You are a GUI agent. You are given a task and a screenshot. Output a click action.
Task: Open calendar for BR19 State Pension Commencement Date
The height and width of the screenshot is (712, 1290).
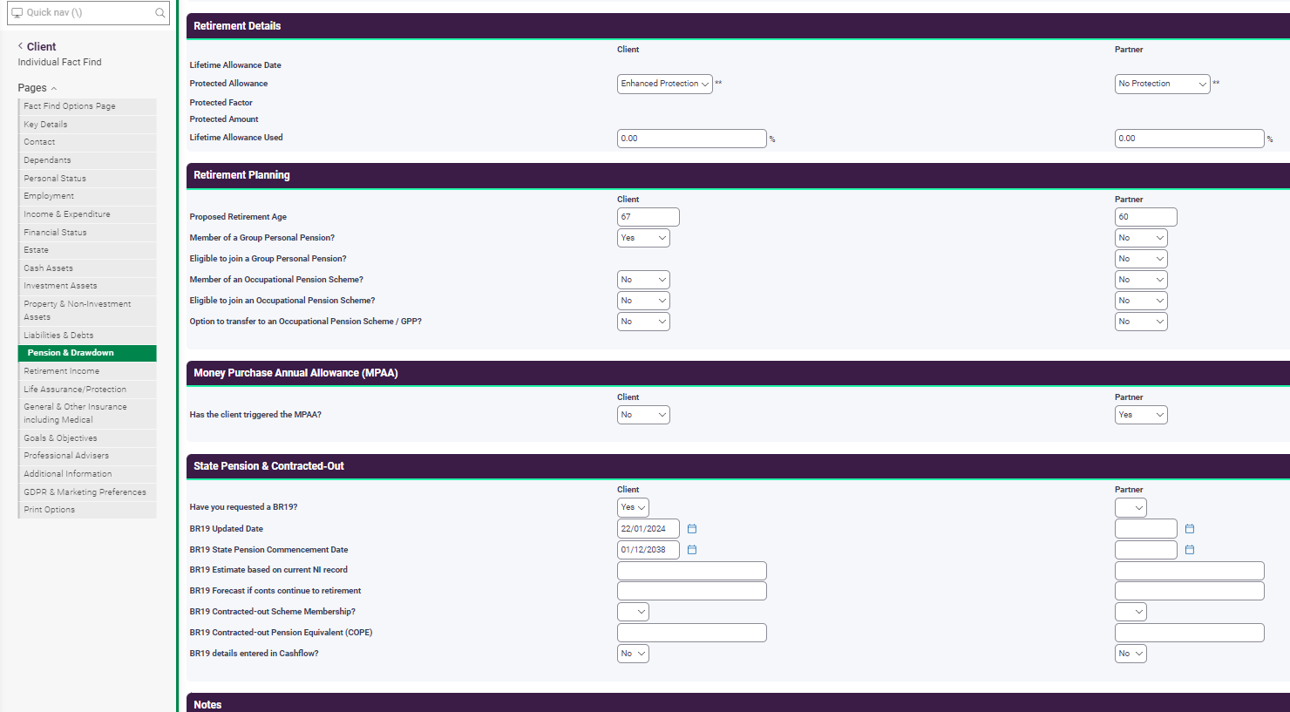pyautogui.click(x=691, y=549)
